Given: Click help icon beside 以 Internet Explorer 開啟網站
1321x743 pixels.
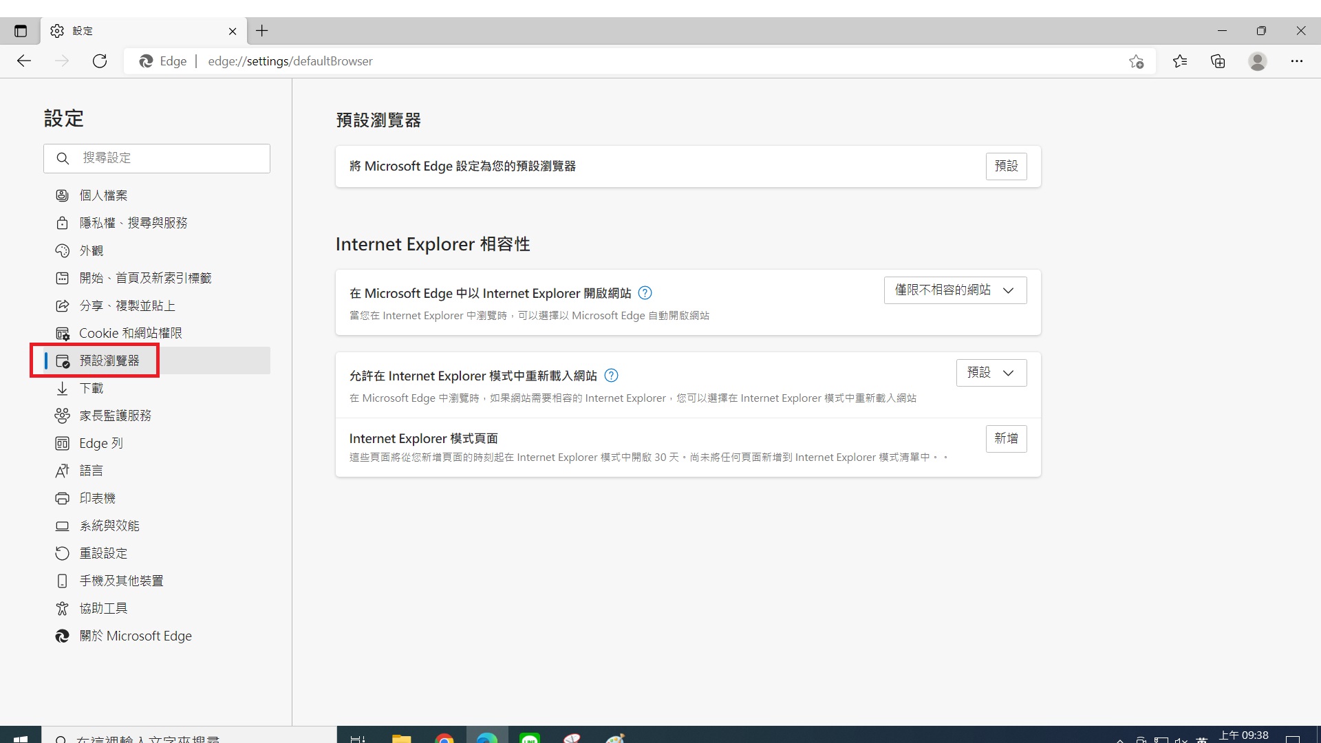Looking at the screenshot, I should 645,293.
